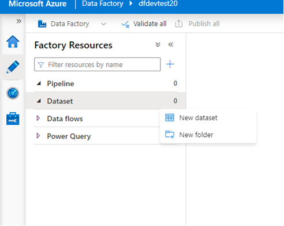Click the plus add resource icon

pyautogui.click(x=170, y=64)
